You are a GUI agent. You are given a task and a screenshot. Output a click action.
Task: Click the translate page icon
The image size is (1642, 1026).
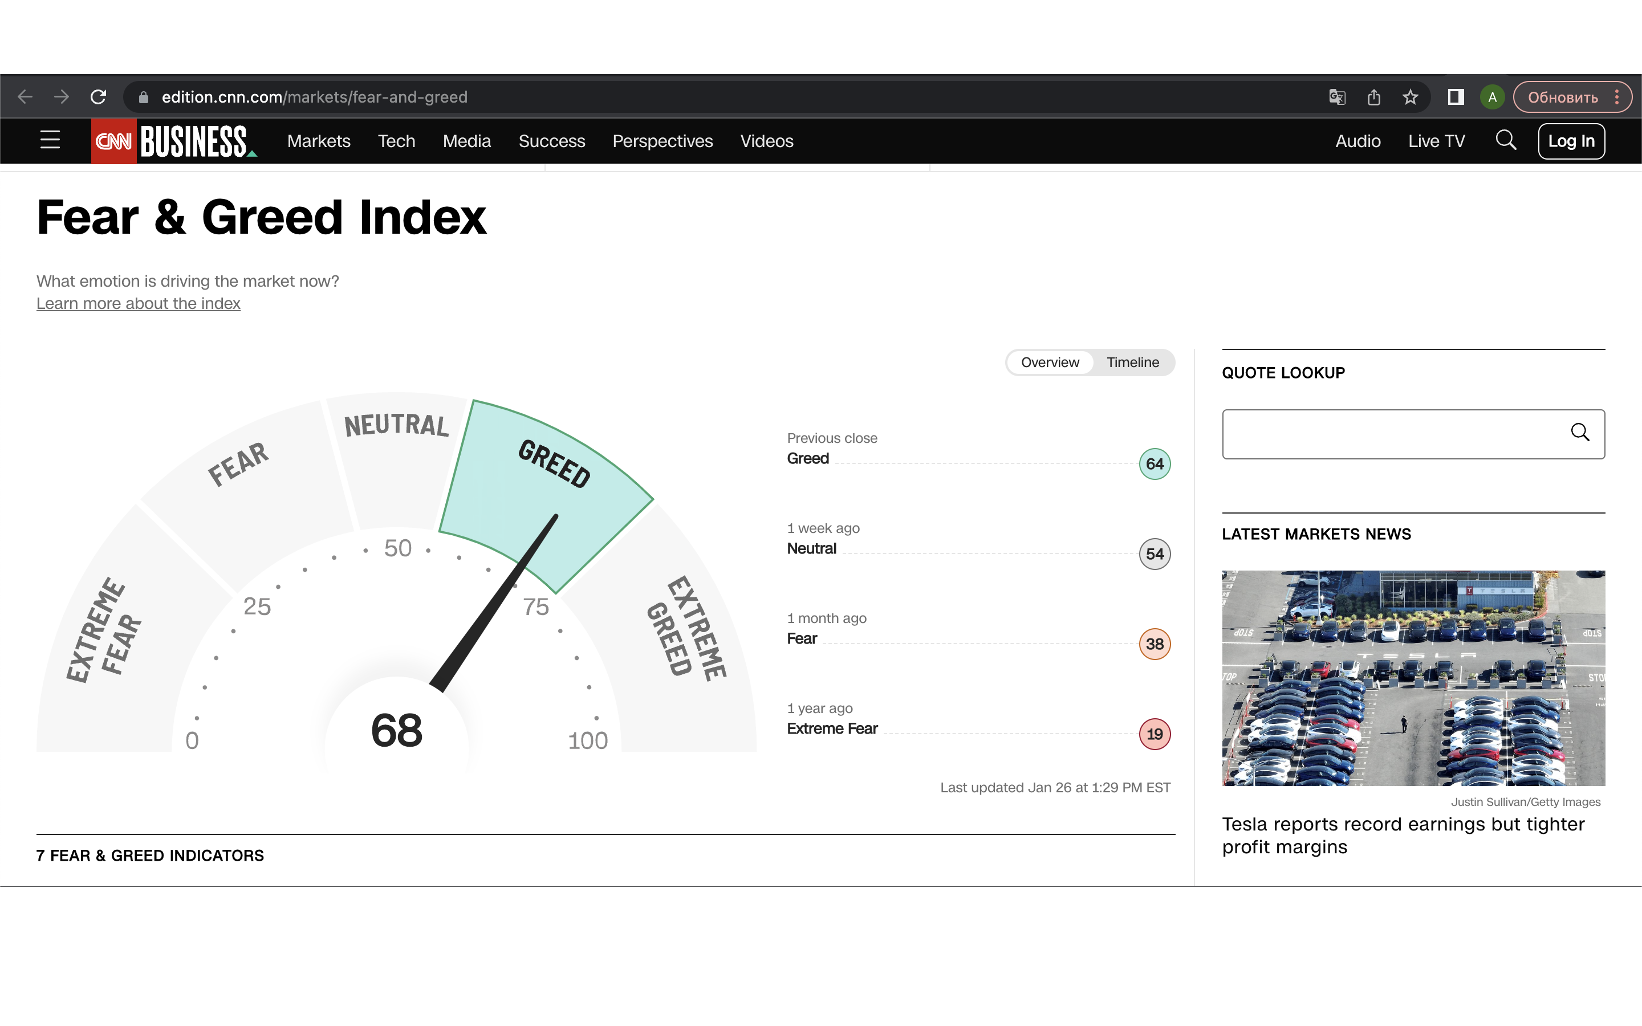point(1336,97)
